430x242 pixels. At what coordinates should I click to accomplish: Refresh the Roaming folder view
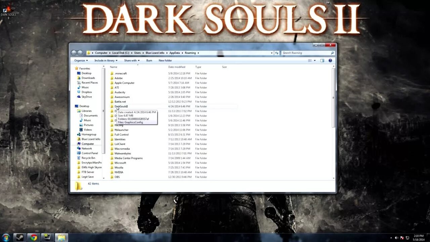coord(277,53)
